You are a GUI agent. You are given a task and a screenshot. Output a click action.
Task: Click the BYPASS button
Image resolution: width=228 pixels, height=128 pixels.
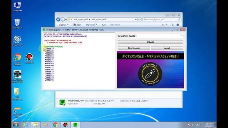point(150,42)
